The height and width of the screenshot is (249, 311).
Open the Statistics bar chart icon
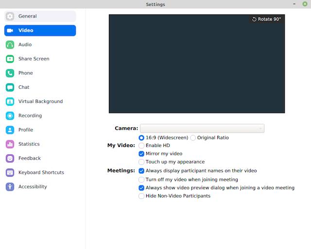tap(10, 144)
